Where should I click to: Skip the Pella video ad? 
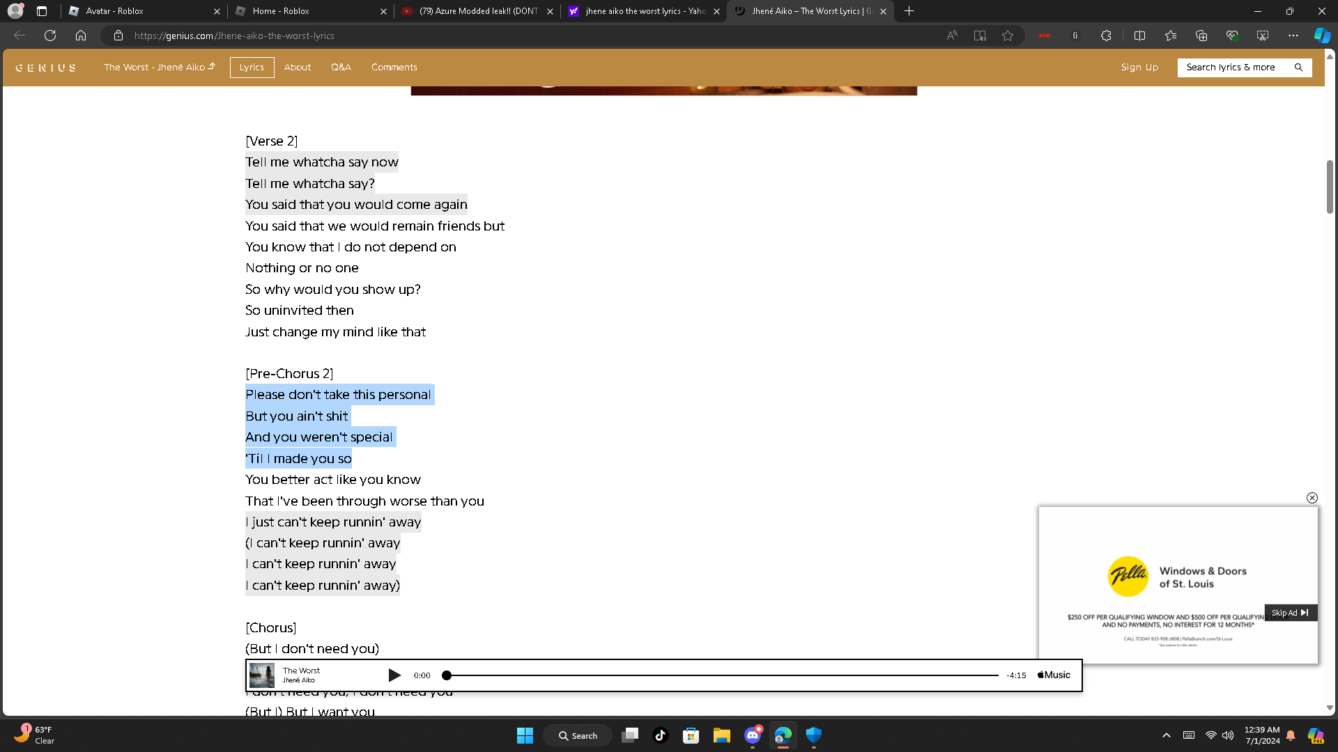point(1291,613)
